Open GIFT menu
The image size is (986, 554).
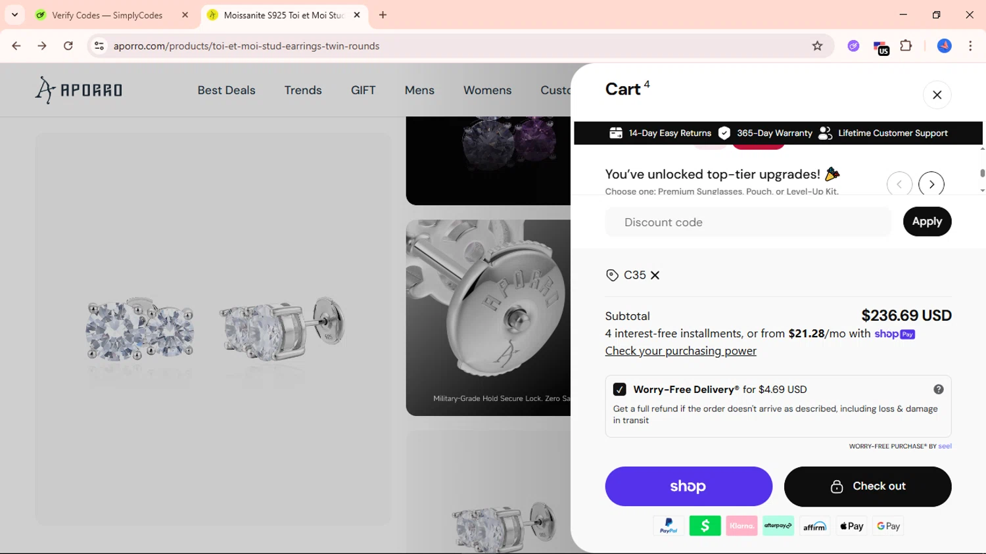[x=363, y=90]
